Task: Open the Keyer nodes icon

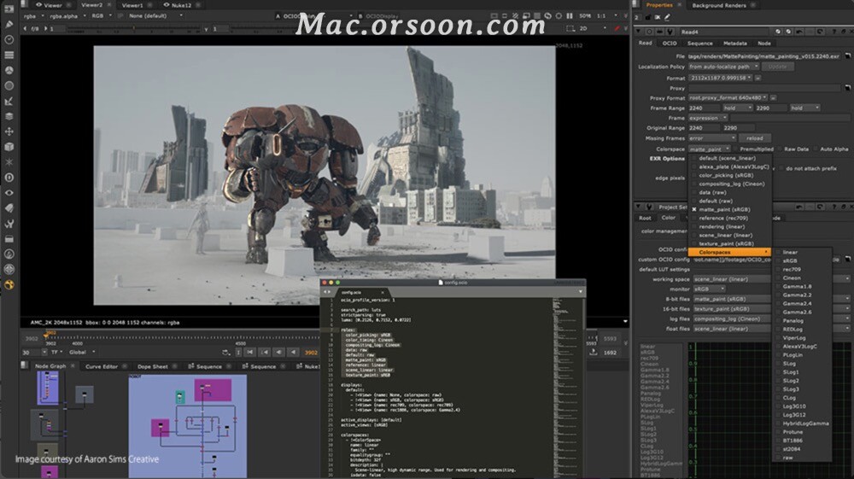Action: [x=9, y=102]
